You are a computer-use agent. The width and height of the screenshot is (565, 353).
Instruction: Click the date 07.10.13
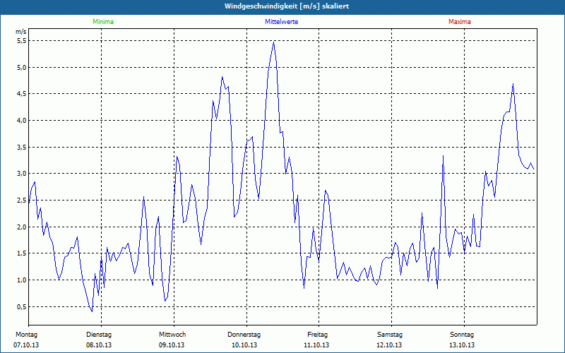[26, 345]
